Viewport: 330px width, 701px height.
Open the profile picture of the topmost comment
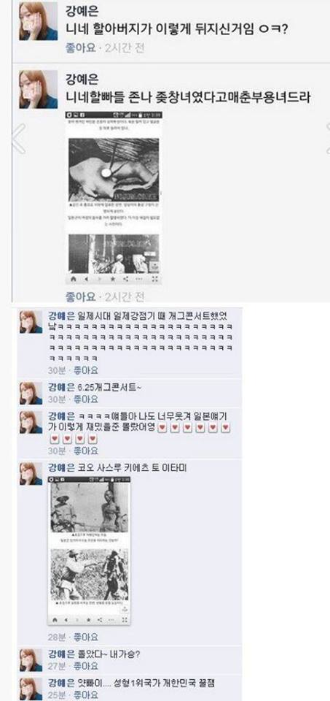(x=39, y=21)
